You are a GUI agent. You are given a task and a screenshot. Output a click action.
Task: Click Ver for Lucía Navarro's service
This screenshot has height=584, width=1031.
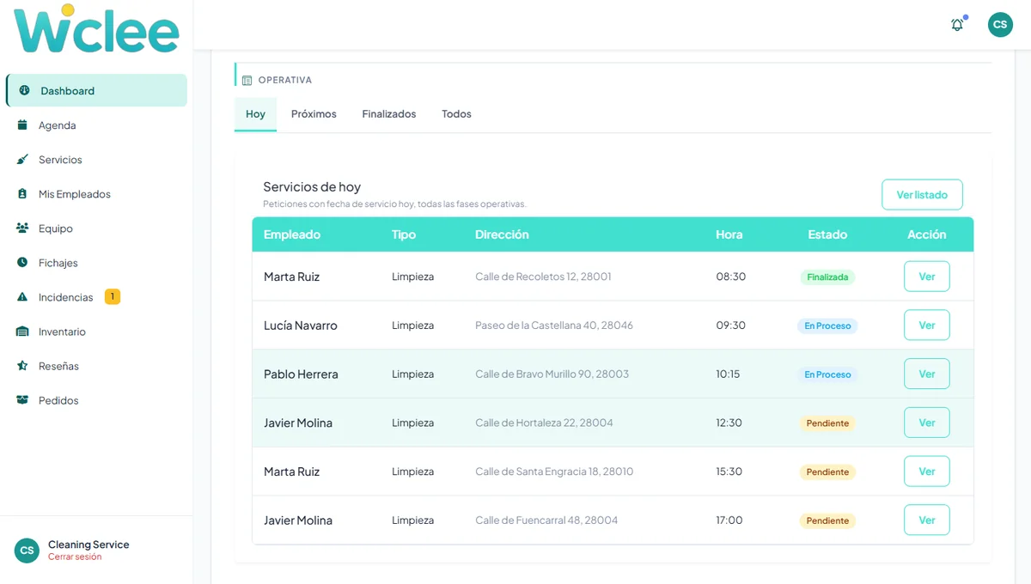(927, 325)
